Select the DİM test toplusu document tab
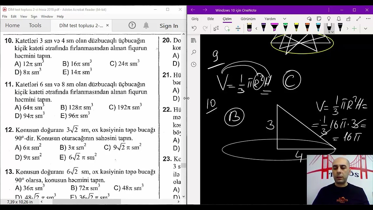373x210 pixels. (81, 26)
